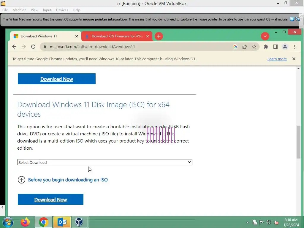Click the page scroll up arrow

pos(299,69)
